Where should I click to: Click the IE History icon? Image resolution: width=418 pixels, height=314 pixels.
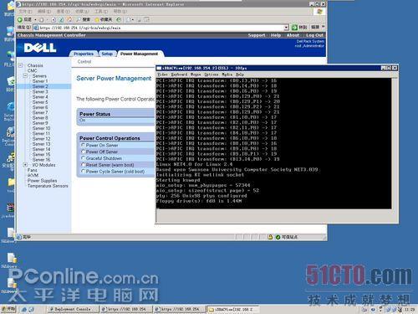(119, 19)
